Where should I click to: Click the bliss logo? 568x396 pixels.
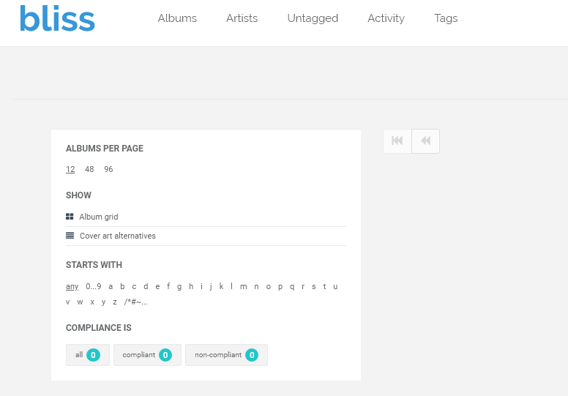coord(57,18)
